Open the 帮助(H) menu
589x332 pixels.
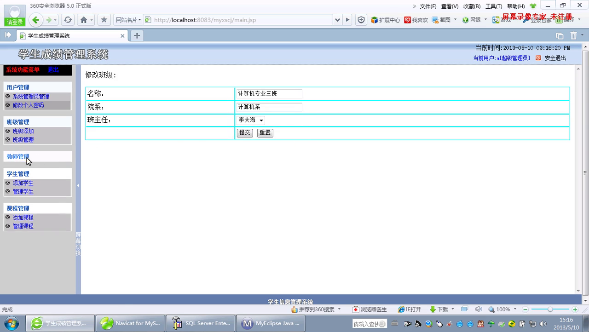[516, 6]
